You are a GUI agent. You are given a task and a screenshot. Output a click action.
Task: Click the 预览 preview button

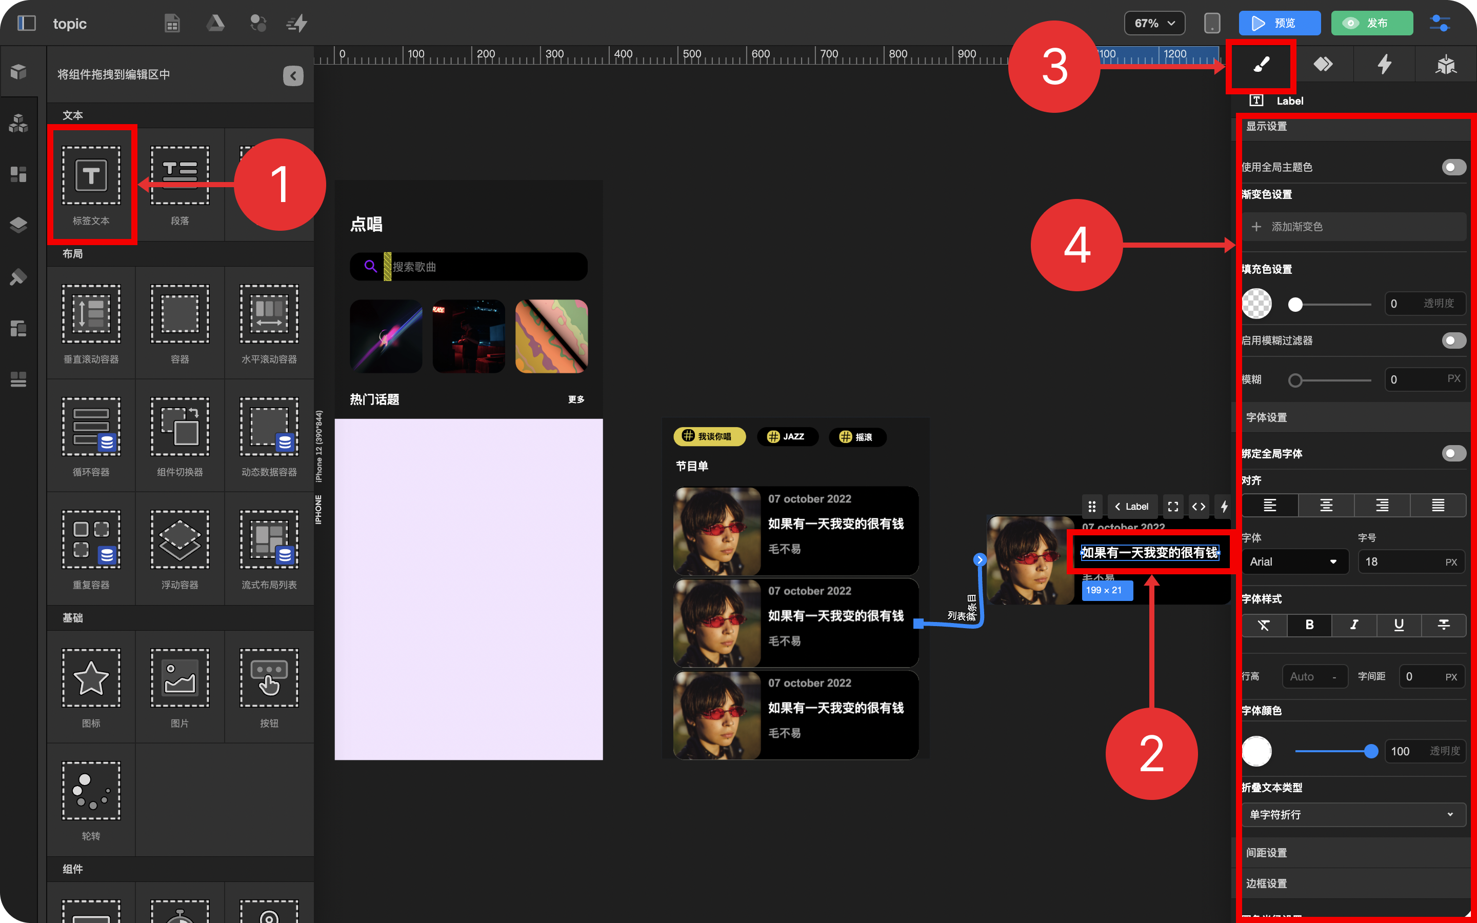(1279, 23)
